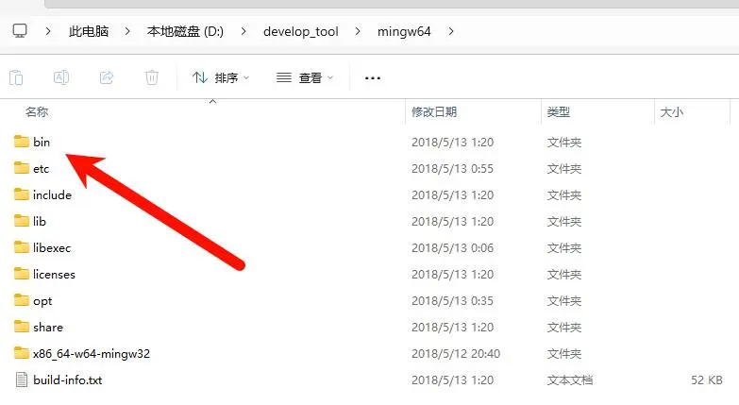
Task: Sort by 修改日期 column header
Action: (434, 112)
